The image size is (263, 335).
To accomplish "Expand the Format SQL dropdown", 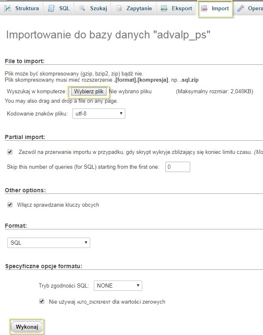I will (49, 243).
